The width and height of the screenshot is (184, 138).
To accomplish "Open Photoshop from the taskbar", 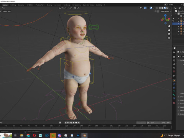I will click(78, 135).
